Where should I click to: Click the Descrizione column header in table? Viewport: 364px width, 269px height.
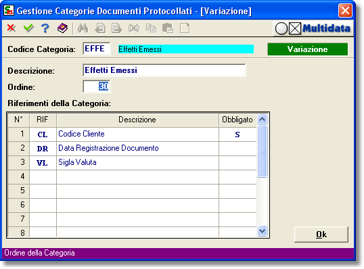[137, 120]
